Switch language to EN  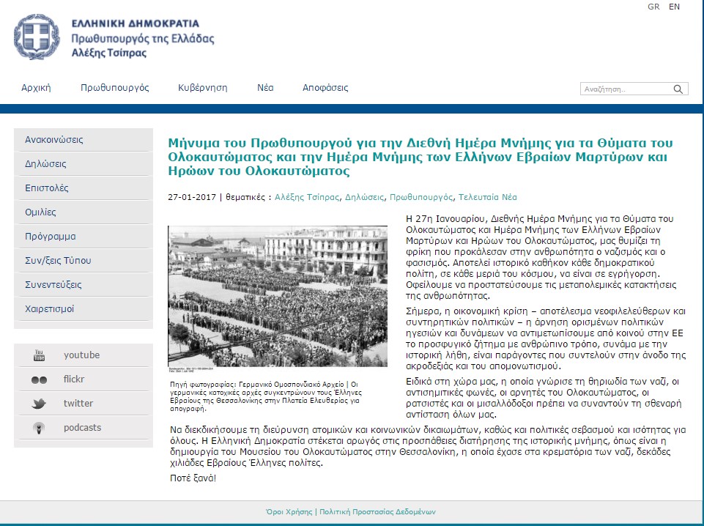[x=675, y=7]
